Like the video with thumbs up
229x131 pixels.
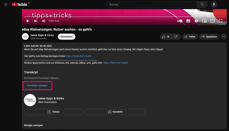[166, 37]
